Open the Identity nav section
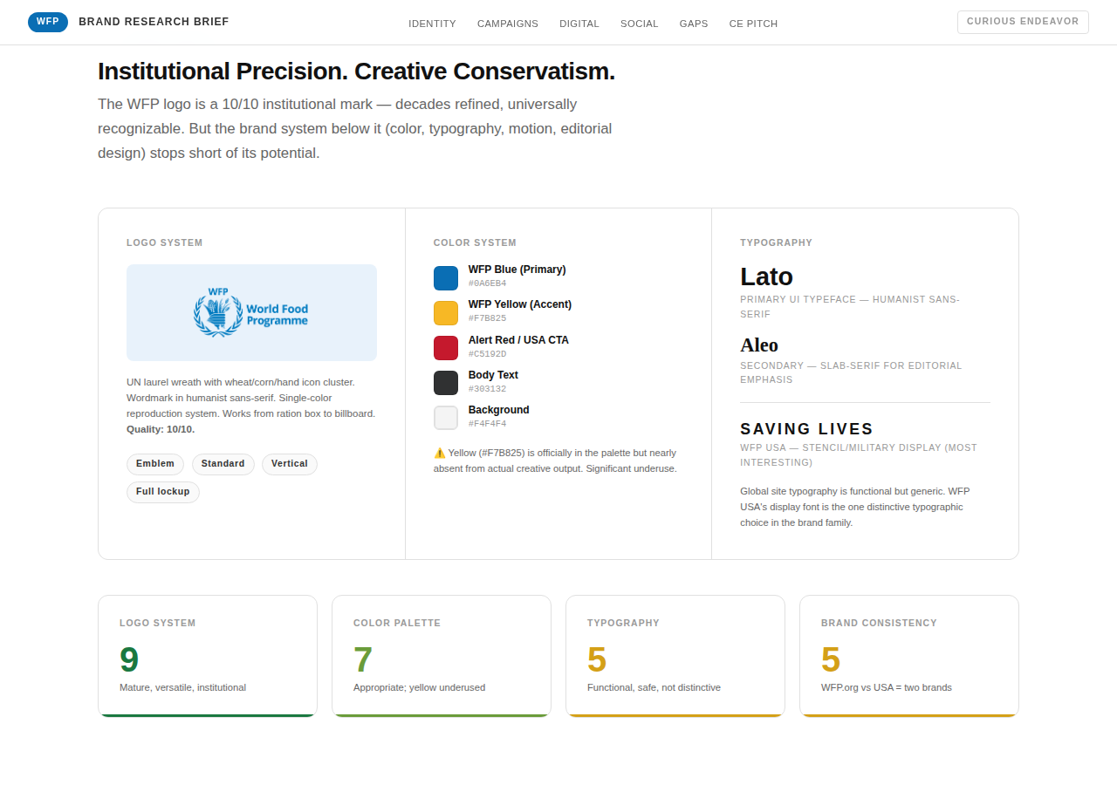The width and height of the screenshot is (1117, 785). [432, 24]
